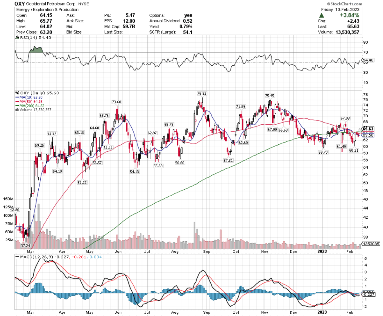Click the 60.21 low price label
The image size is (383, 316).
click(354, 151)
